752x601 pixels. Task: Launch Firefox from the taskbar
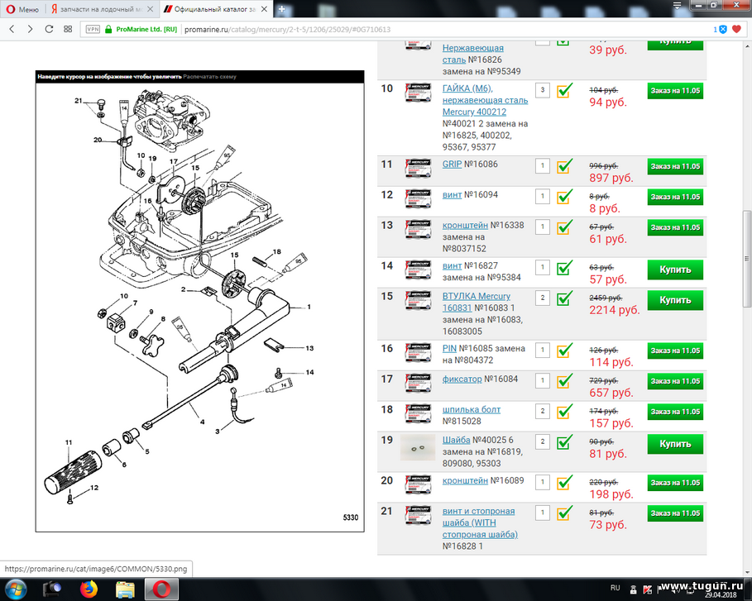(89, 589)
